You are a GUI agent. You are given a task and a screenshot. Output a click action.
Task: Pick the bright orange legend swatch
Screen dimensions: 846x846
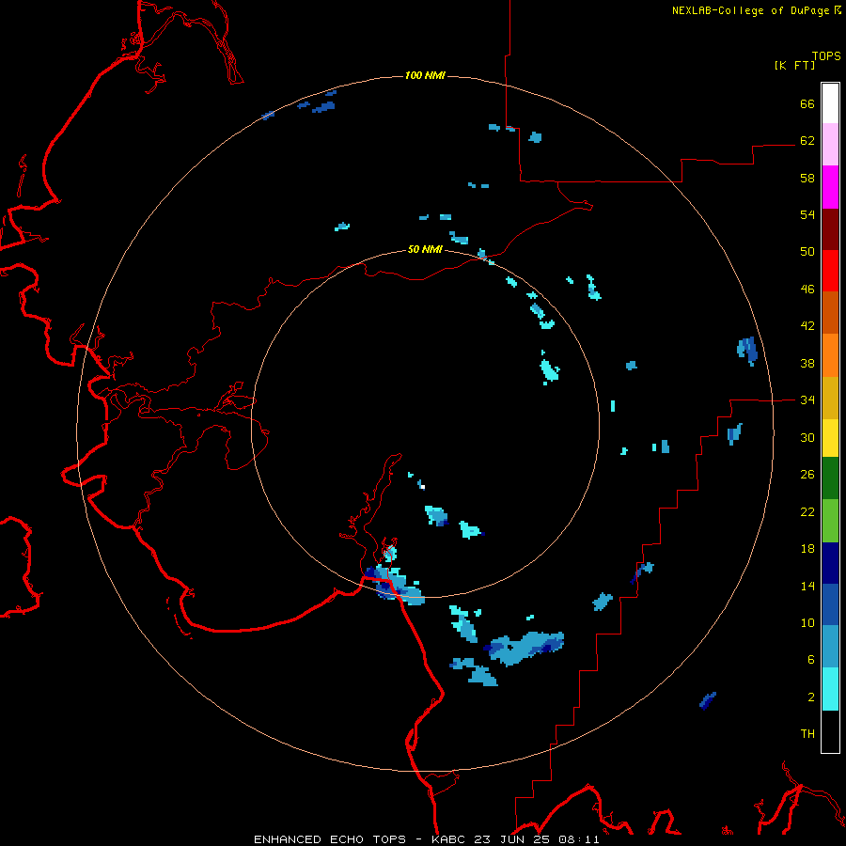830,355
